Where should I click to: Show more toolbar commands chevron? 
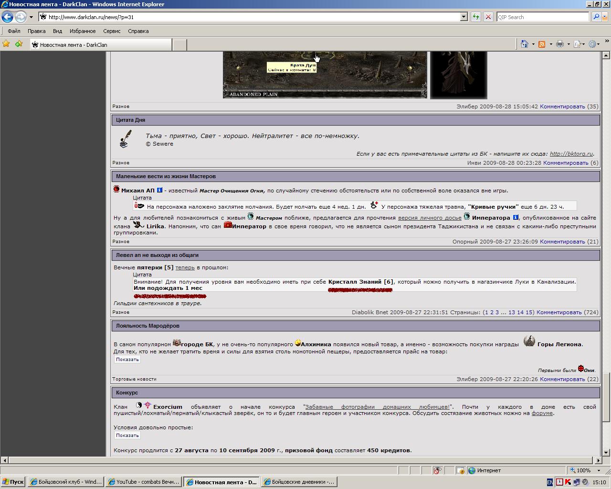(x=606, y=42)
